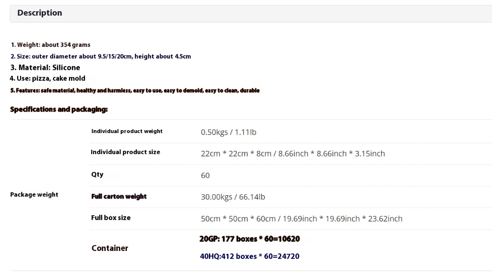Click the 0.50kgs / 1.11lb value
Screen dimensions: 492x272
click(229, 132)
